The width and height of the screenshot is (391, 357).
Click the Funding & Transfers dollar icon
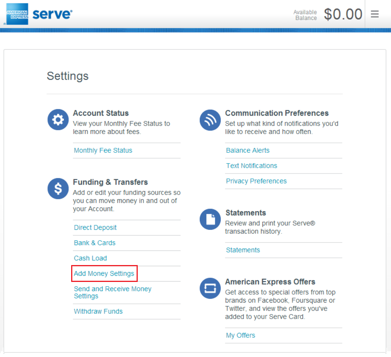tap(58, 188)
